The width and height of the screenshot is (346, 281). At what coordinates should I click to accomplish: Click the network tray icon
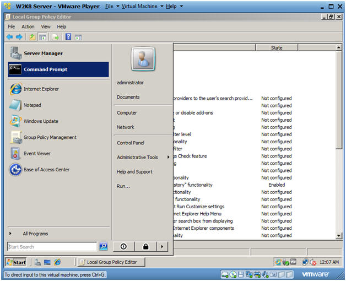pos(305,262)
